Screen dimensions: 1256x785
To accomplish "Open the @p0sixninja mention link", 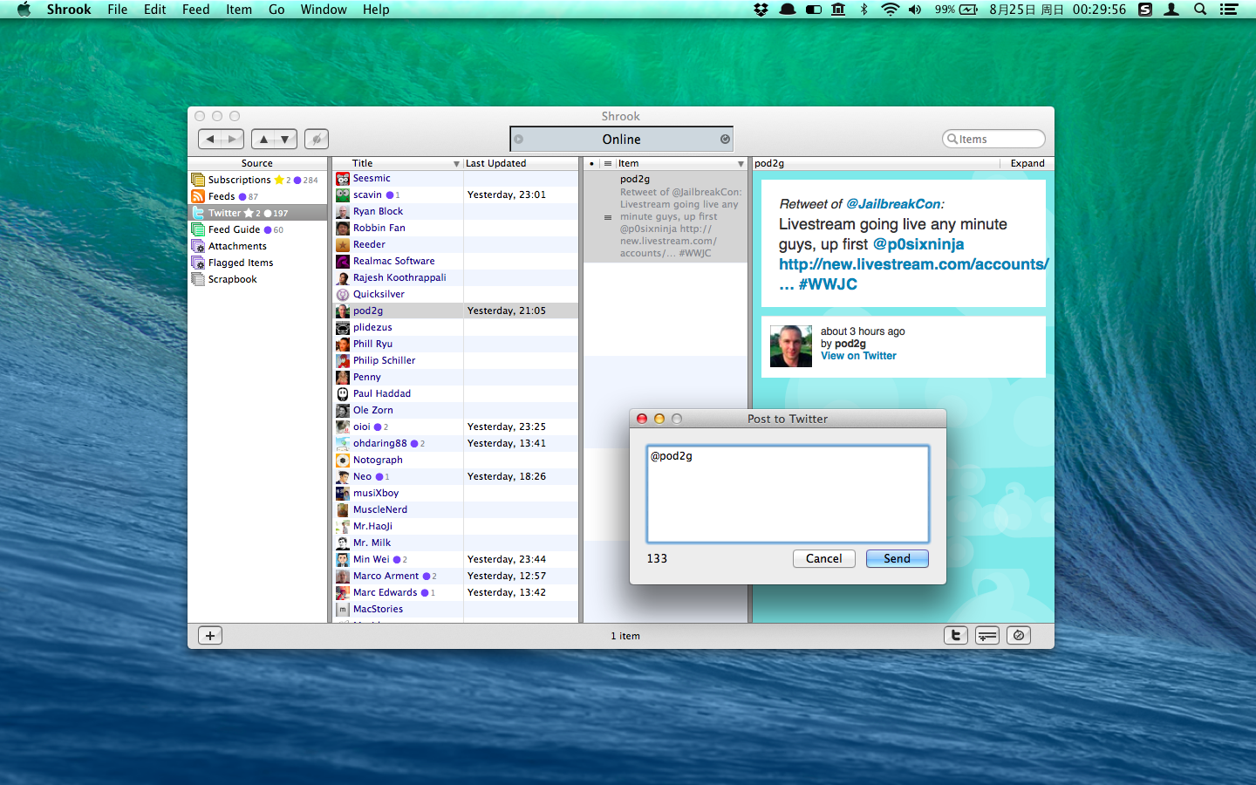I will 918,244.
